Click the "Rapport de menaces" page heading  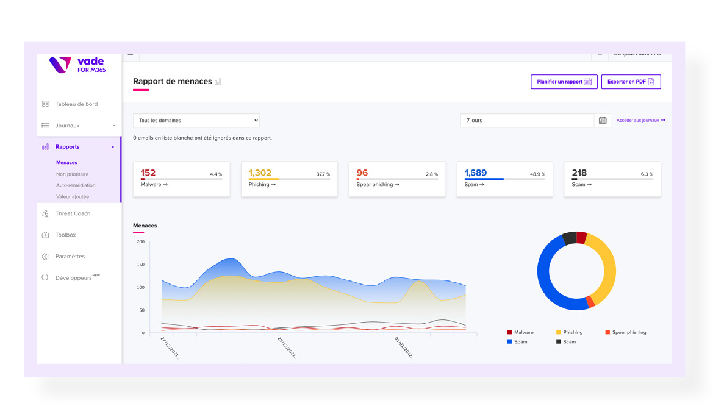tap(173, 82)
